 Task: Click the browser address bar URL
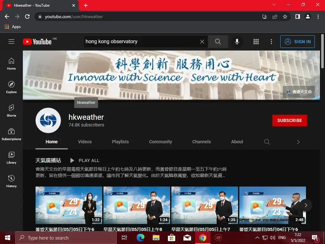point(74,17)
